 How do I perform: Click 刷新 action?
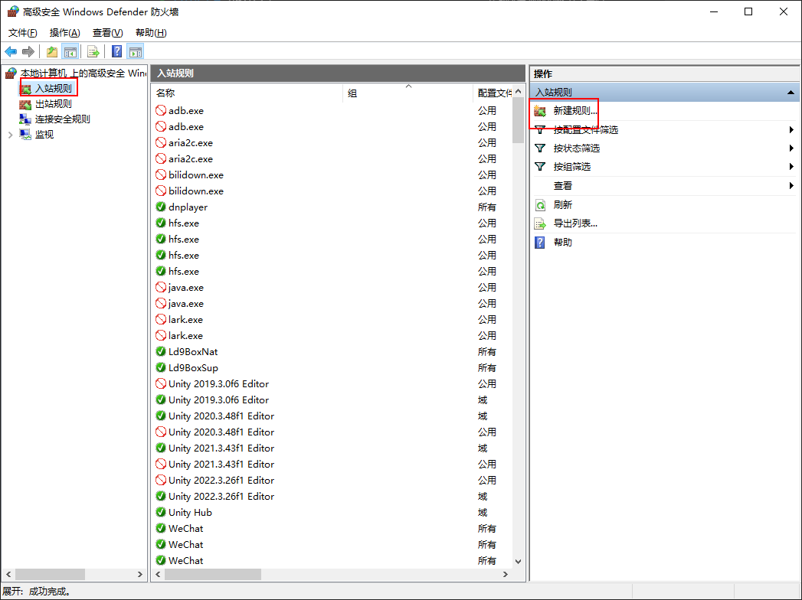pyautogui.click(x=563, y=205)
